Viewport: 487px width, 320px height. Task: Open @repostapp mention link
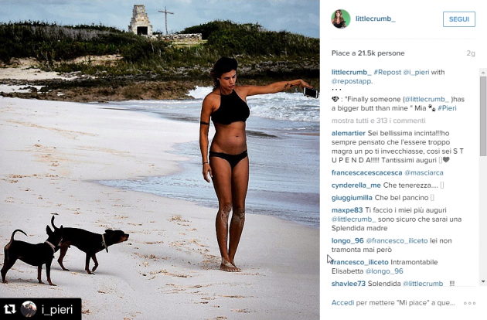351,81
